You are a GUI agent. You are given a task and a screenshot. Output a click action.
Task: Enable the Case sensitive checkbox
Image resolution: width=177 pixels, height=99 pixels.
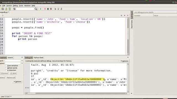coord(6,66)
